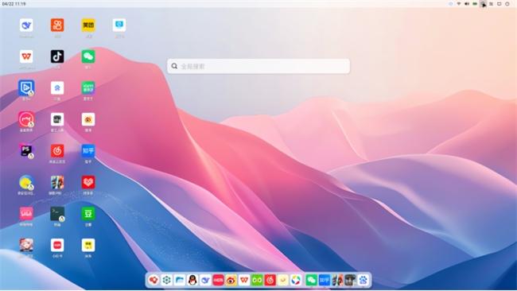Open the dark-logo app left of Weibo
The height and width of the screenshot is (291, 517).
(x=57, y=119)
